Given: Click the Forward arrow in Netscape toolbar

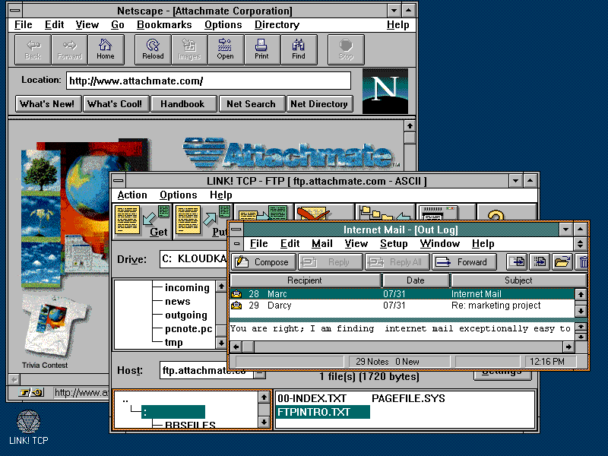Looking at the screenshot, I should pos(70,49).
